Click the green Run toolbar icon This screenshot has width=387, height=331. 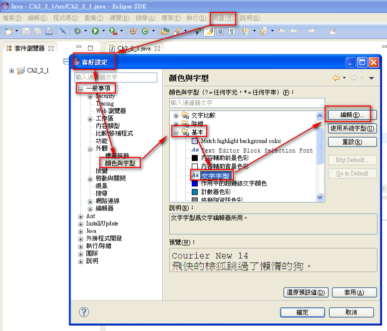pos(95,31)
